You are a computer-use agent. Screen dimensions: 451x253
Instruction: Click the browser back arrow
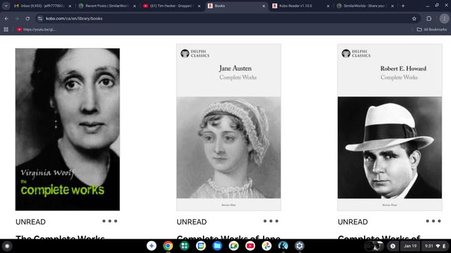[7, 18]
